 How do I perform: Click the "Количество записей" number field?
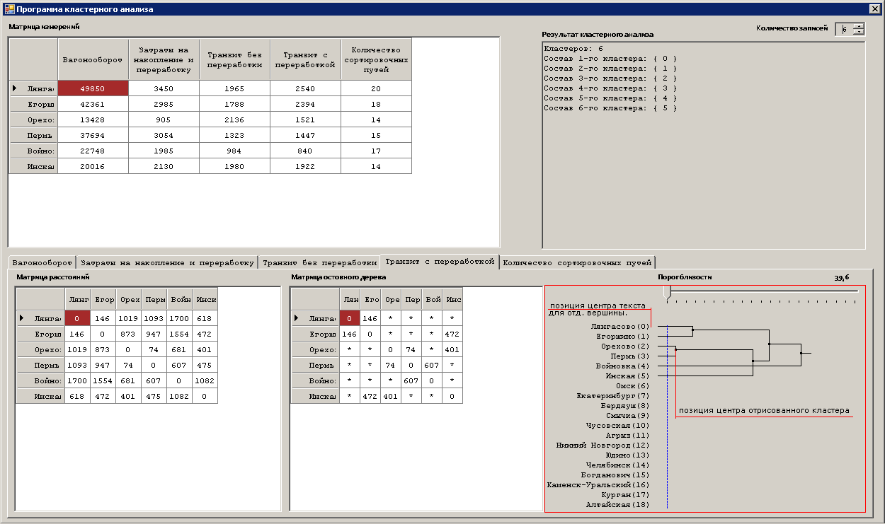tap(844, 29)
